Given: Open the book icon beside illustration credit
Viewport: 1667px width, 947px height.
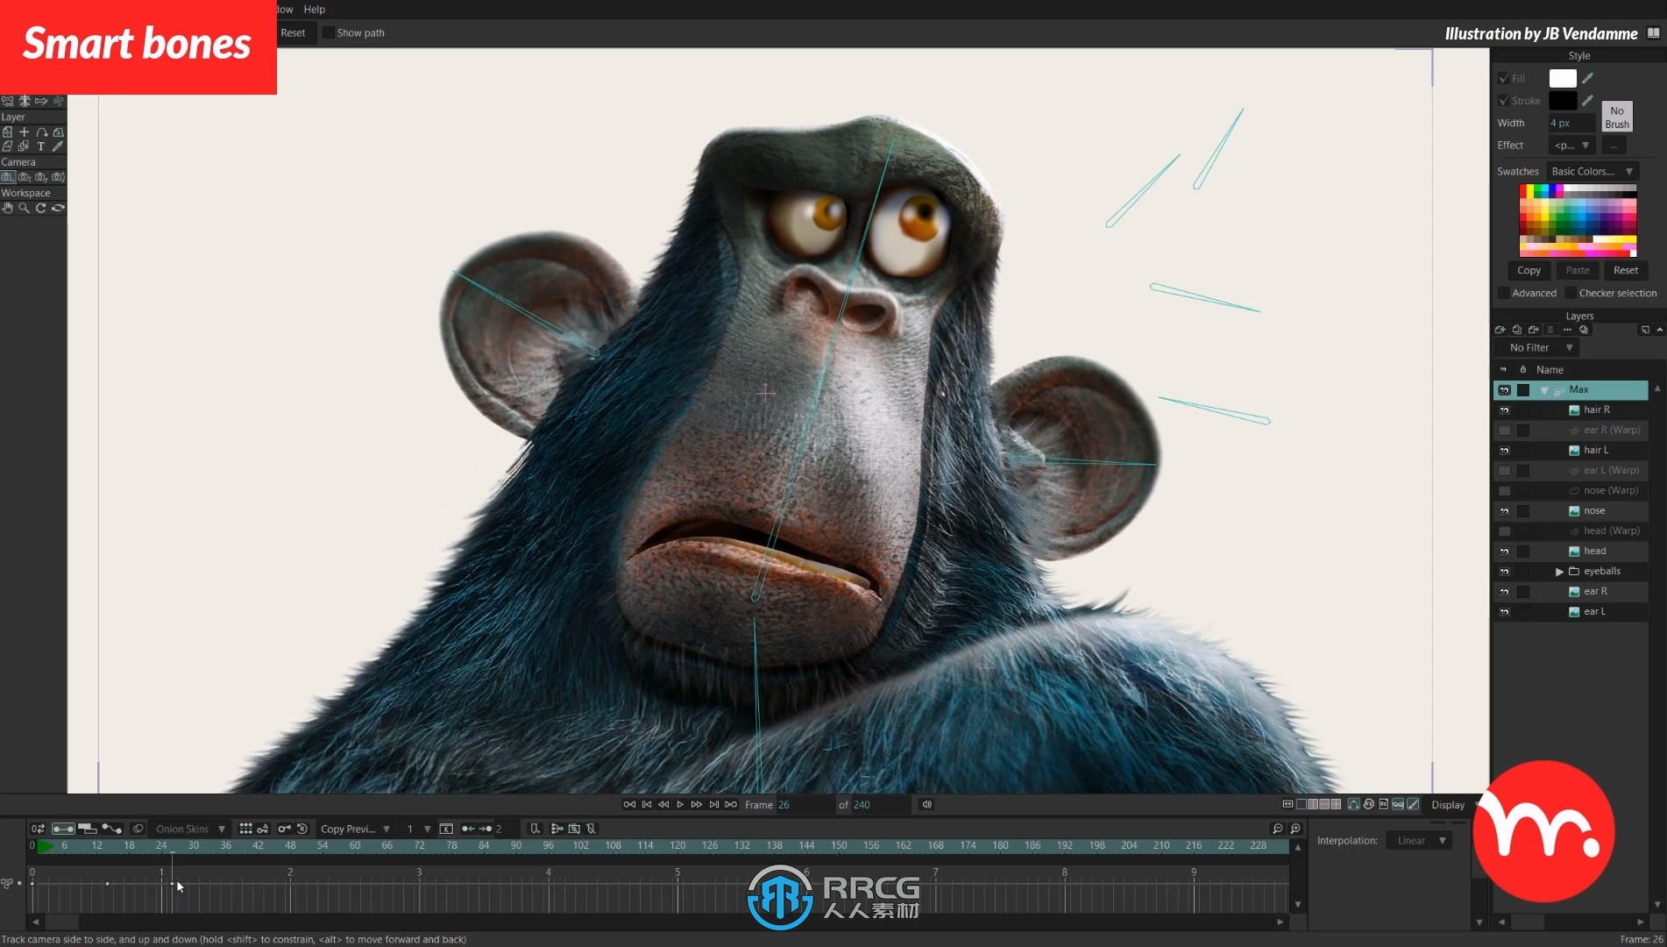Looking at the screenshot, I should coord(1653,33).
